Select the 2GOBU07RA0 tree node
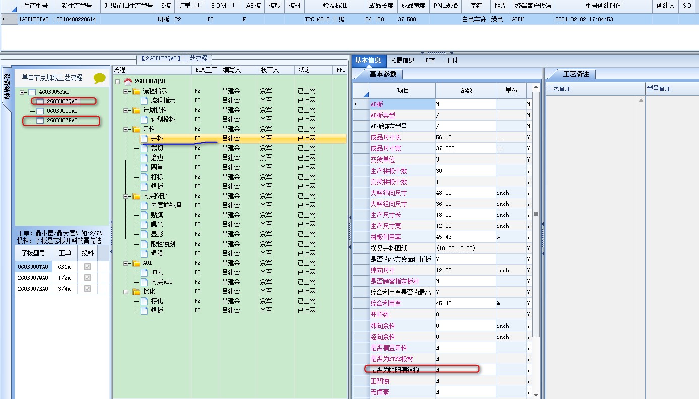Image resolution: width=699 pixels, height=399 pixels. (x=62, y=121)
